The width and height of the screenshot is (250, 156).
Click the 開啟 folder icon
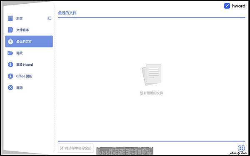(10, 53)
